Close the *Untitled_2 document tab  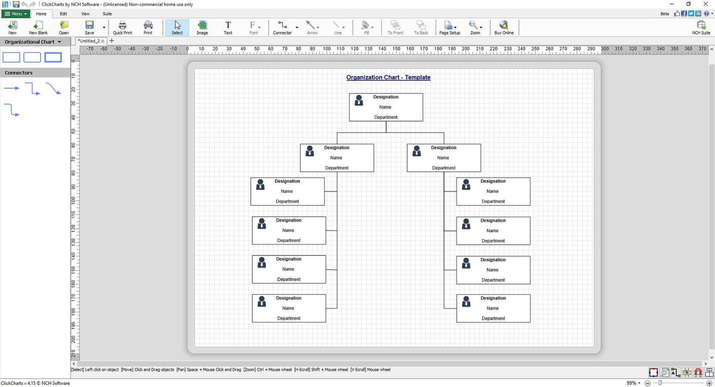[x=103, y=41]
